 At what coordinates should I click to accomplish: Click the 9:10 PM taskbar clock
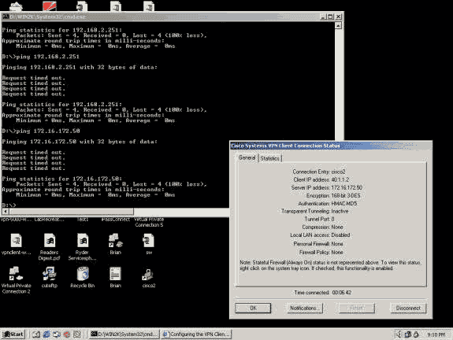pos(436,334)
